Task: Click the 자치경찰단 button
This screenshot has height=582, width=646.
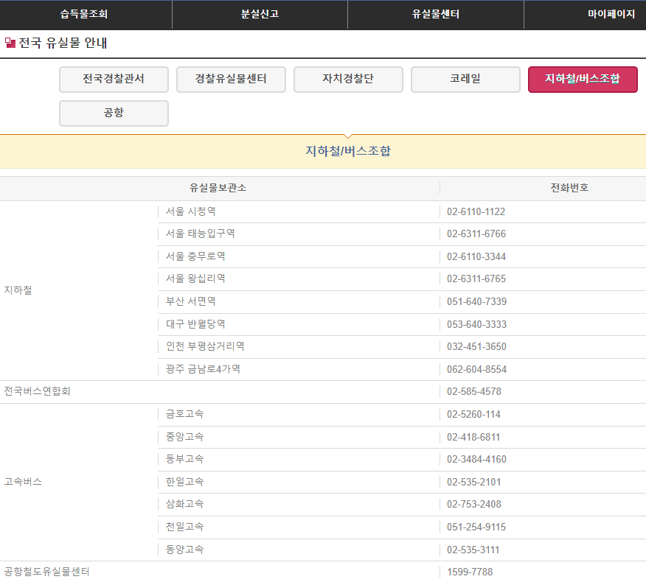Action: [348, 80]
